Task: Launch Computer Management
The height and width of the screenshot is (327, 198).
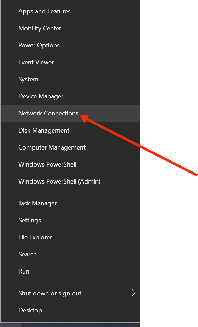Action: point(71,147)
